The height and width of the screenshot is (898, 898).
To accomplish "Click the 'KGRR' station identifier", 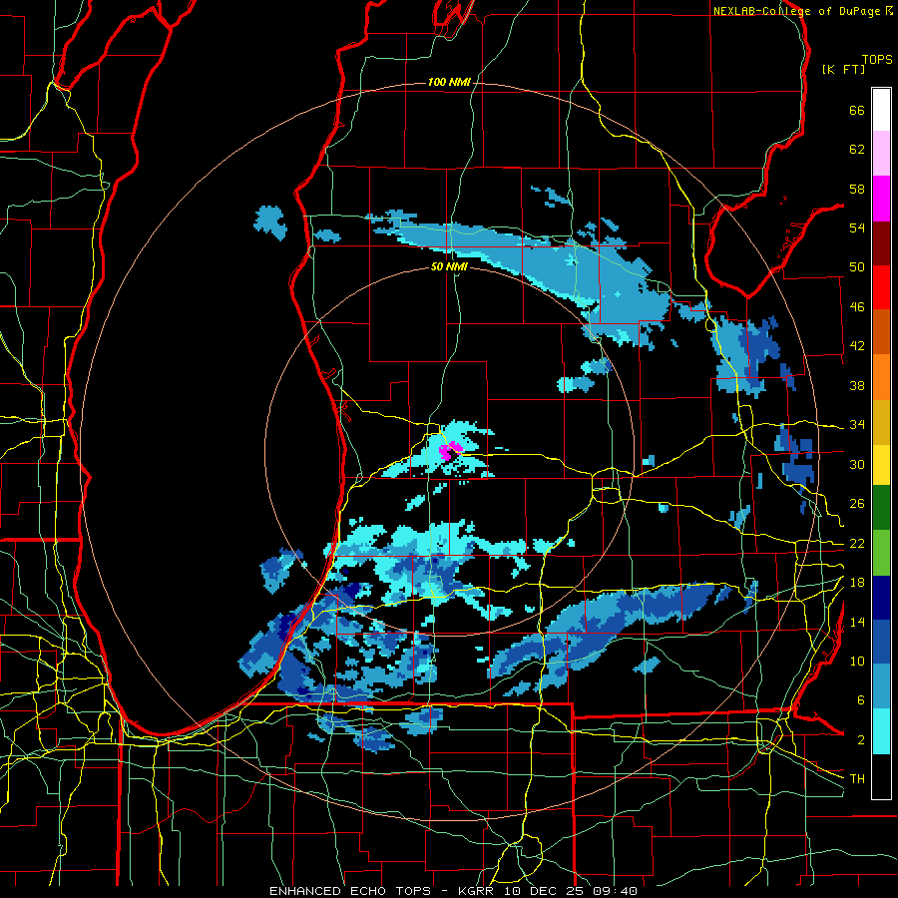I will 476,891.
